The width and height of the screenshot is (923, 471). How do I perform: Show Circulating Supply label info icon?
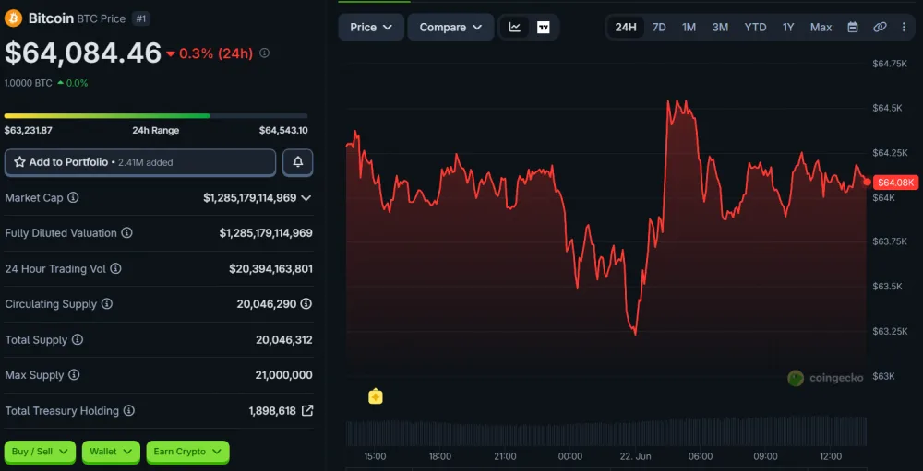106,304
